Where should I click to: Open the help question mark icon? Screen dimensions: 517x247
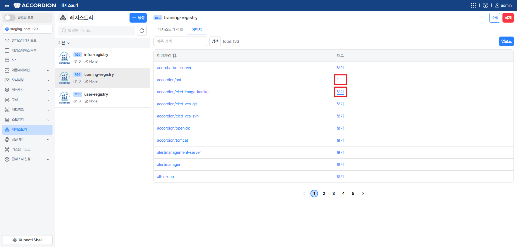coord(485,5)
